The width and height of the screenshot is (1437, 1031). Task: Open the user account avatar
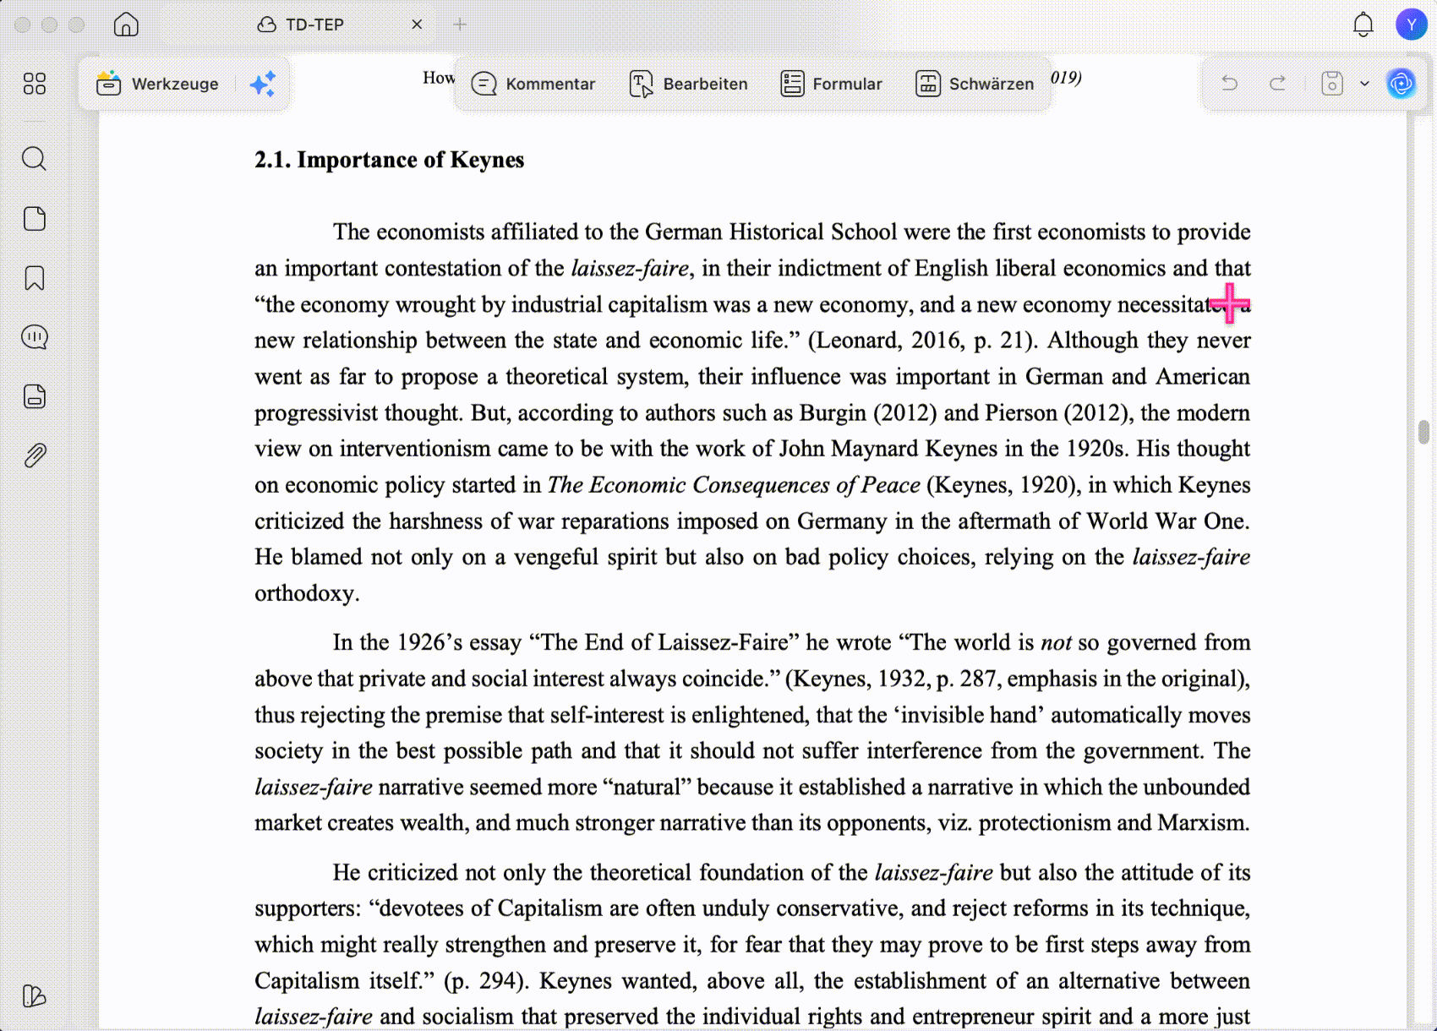coord(1412,25)
